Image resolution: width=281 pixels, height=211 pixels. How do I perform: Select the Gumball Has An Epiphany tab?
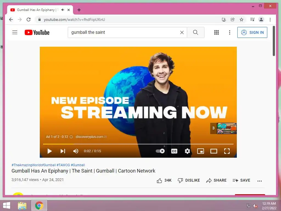pyautogui.click(x=40, y=10)
